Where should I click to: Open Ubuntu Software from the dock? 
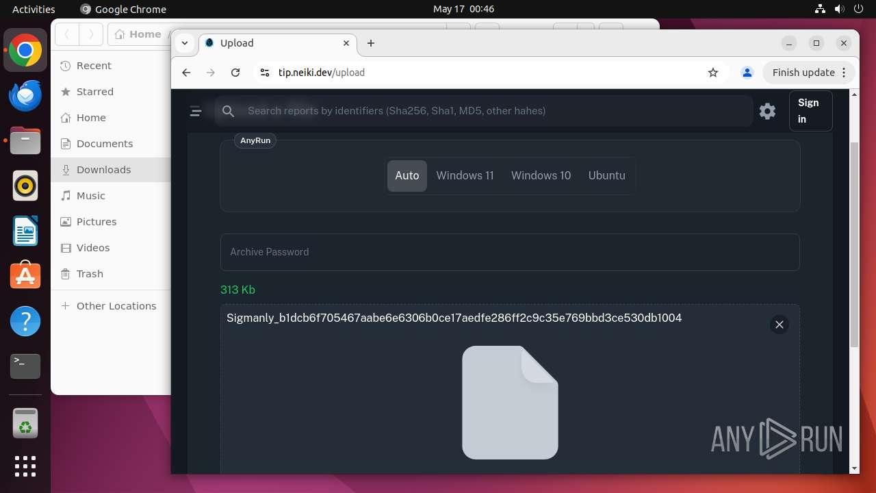click(x=25, y=276)
